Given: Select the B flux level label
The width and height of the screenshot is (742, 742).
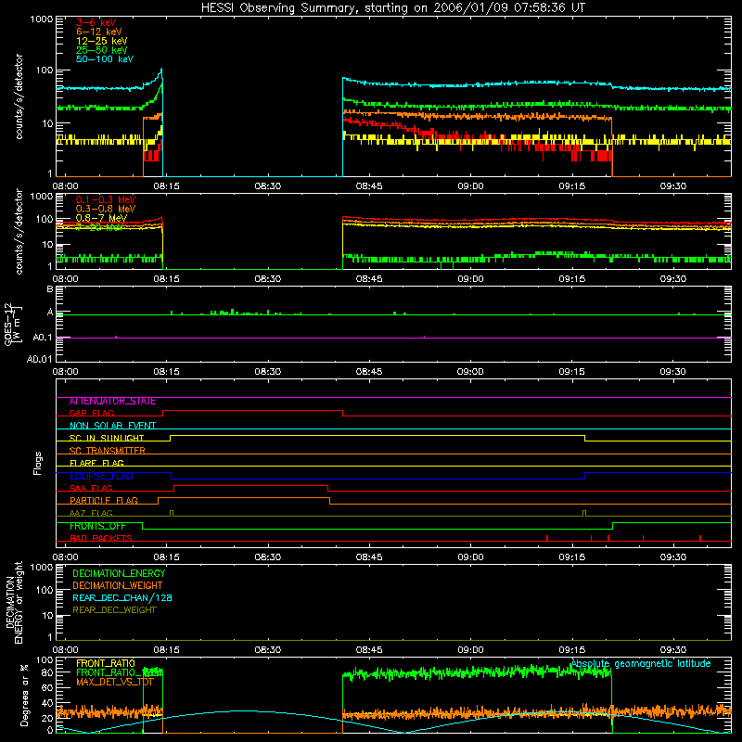Looking at the screenshot, I should click(50, 288).
